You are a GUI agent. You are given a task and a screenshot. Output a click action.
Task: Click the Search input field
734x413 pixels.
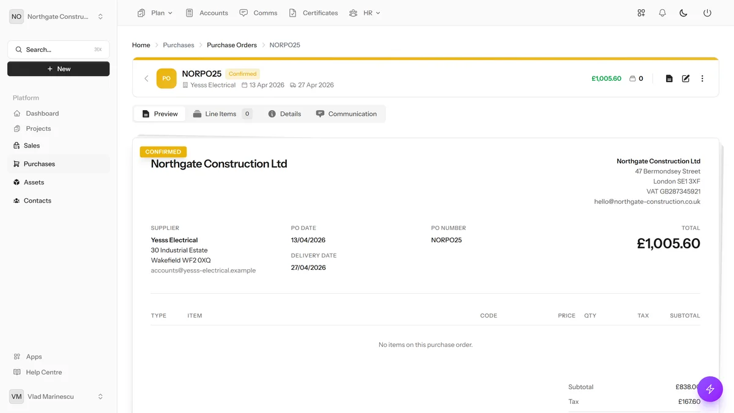tap(59, 50)
